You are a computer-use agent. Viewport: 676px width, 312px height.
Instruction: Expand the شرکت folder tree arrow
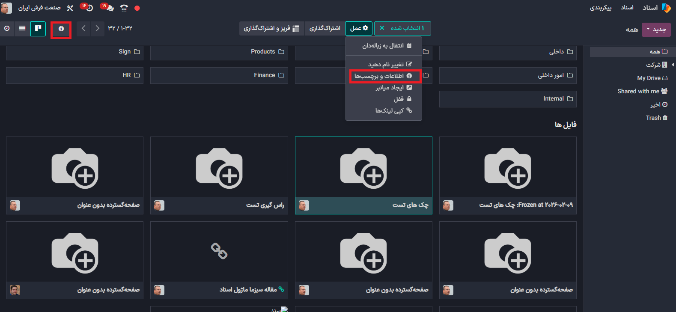(673, 65)
